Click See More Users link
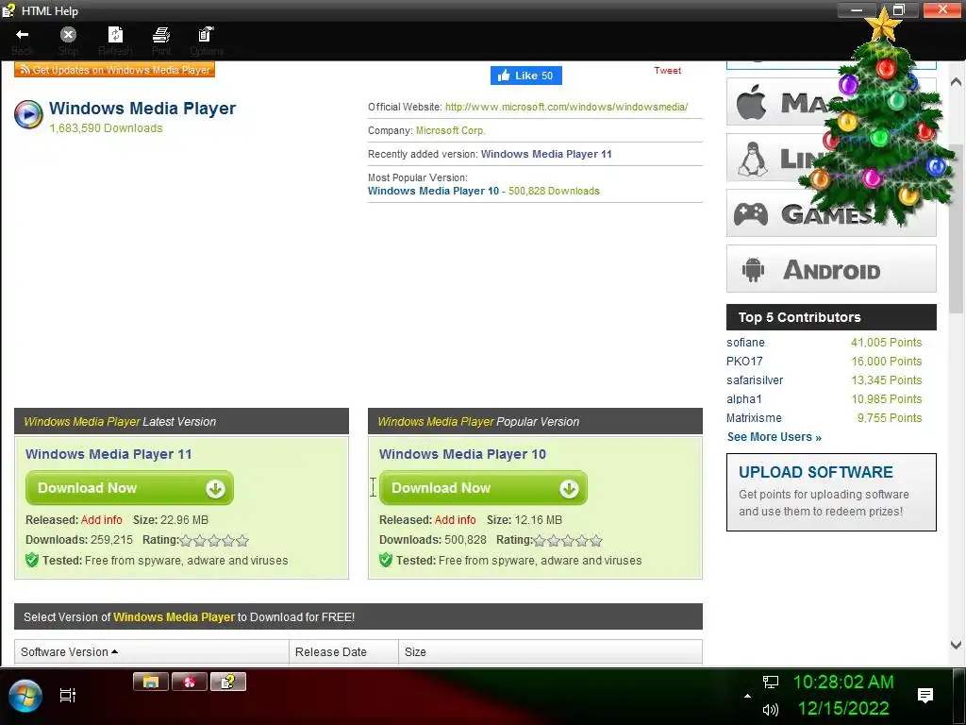966x725 pixels. 774,437
